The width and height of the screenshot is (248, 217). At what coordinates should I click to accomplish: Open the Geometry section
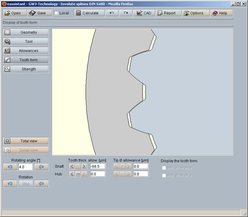pos(26,32)
